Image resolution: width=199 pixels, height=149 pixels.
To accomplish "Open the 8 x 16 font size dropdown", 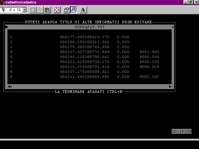I will pos(25,10).
